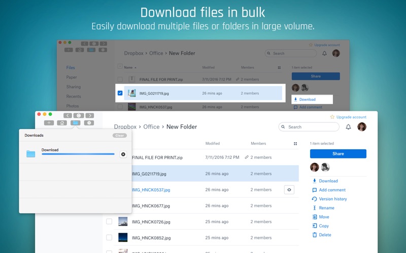Viewport: 406px width, 253px height.
Task: Click the user avatar in back window header
Action: pos(336,53)
